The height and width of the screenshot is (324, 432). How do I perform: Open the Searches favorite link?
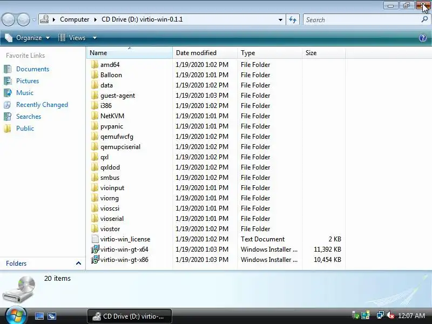click(x=29, y=117)
